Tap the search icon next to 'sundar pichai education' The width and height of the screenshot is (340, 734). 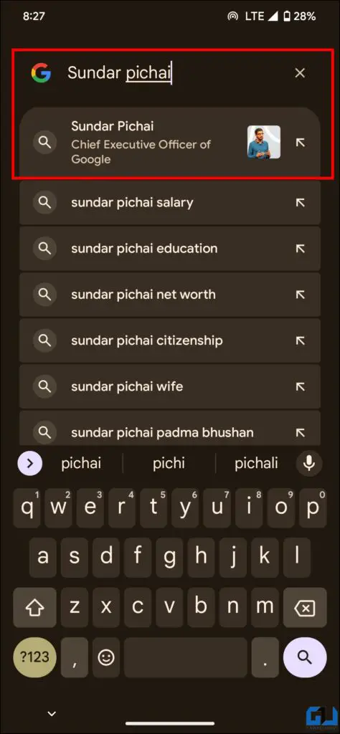click(x=45, y=249)
